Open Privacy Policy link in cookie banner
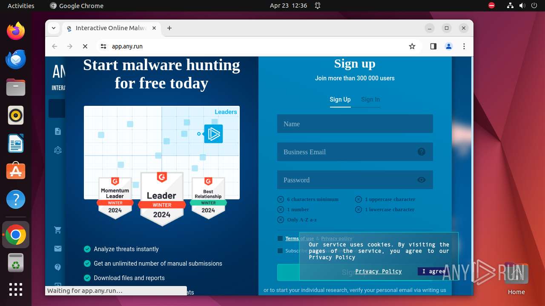 [379, 271]
